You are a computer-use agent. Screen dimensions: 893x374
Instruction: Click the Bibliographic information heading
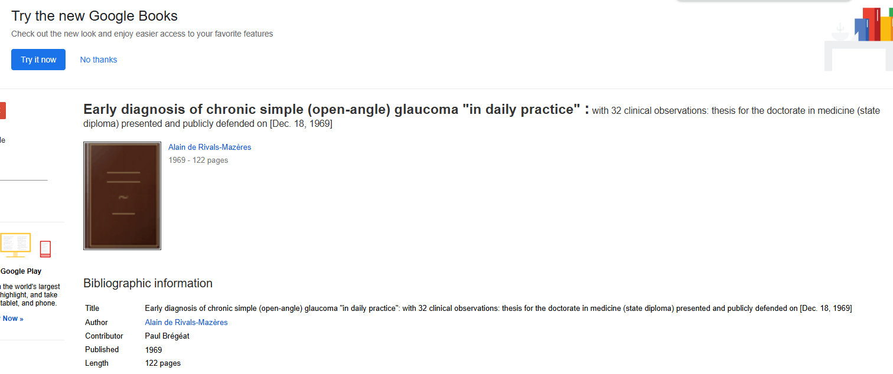(x=148, y=284)
